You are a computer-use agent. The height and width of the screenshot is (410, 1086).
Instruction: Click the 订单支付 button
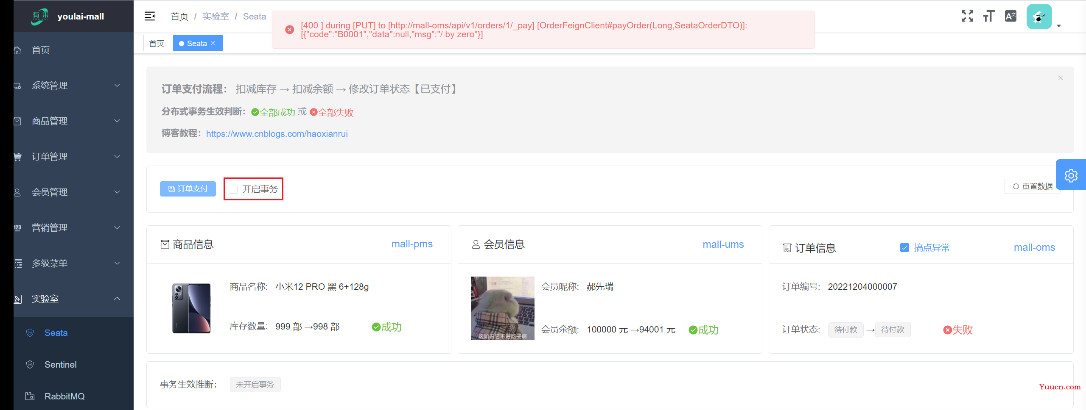pos(188,189)
